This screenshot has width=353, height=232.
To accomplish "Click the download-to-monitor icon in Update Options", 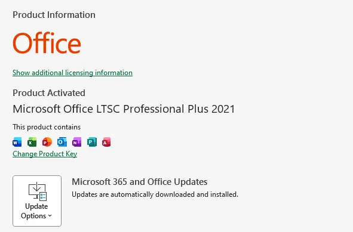I will [x=38, y=191].
